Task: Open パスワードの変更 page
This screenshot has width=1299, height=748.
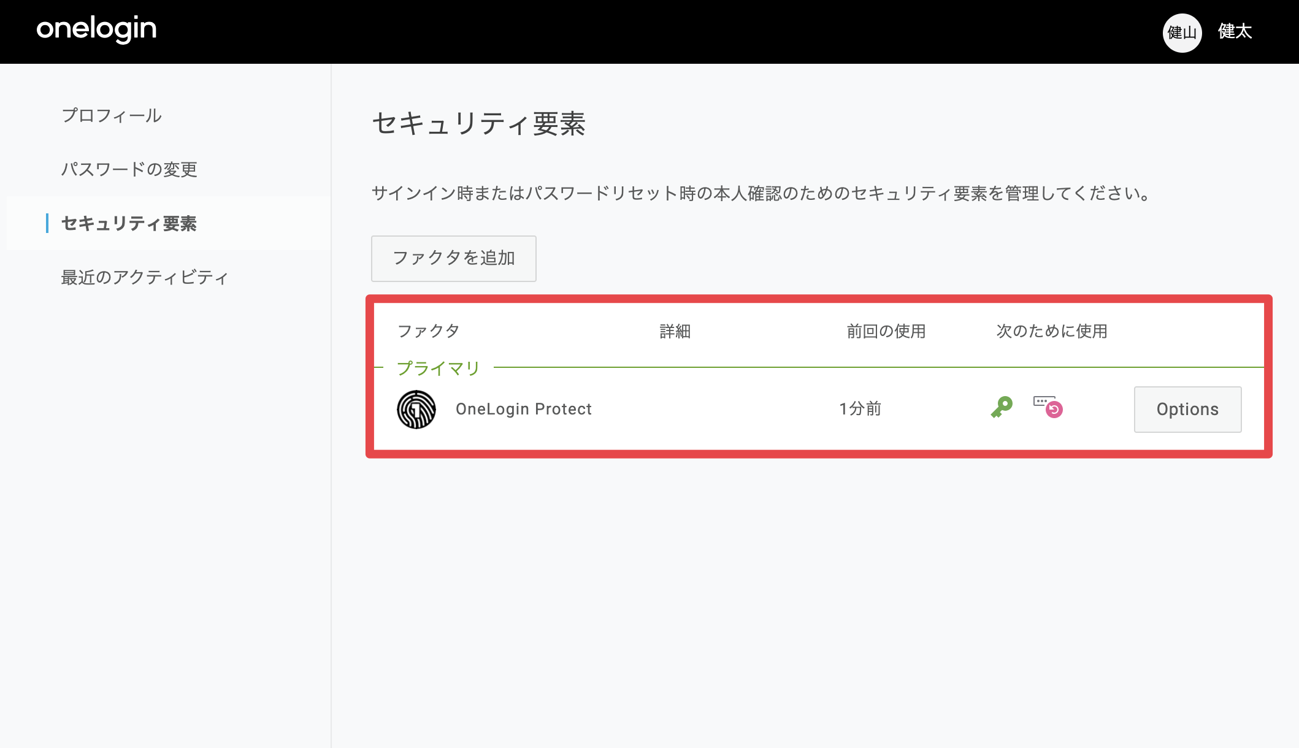Action: [129, 169]
